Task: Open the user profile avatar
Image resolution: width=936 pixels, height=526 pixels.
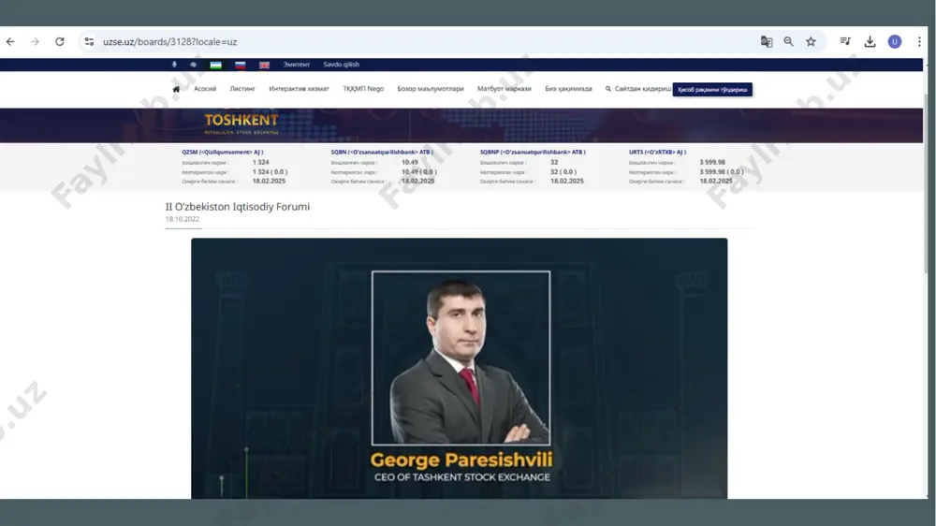Action: coord(894,42)
